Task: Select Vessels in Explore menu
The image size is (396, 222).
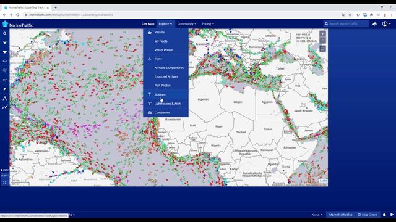Action: coord(166,32)
